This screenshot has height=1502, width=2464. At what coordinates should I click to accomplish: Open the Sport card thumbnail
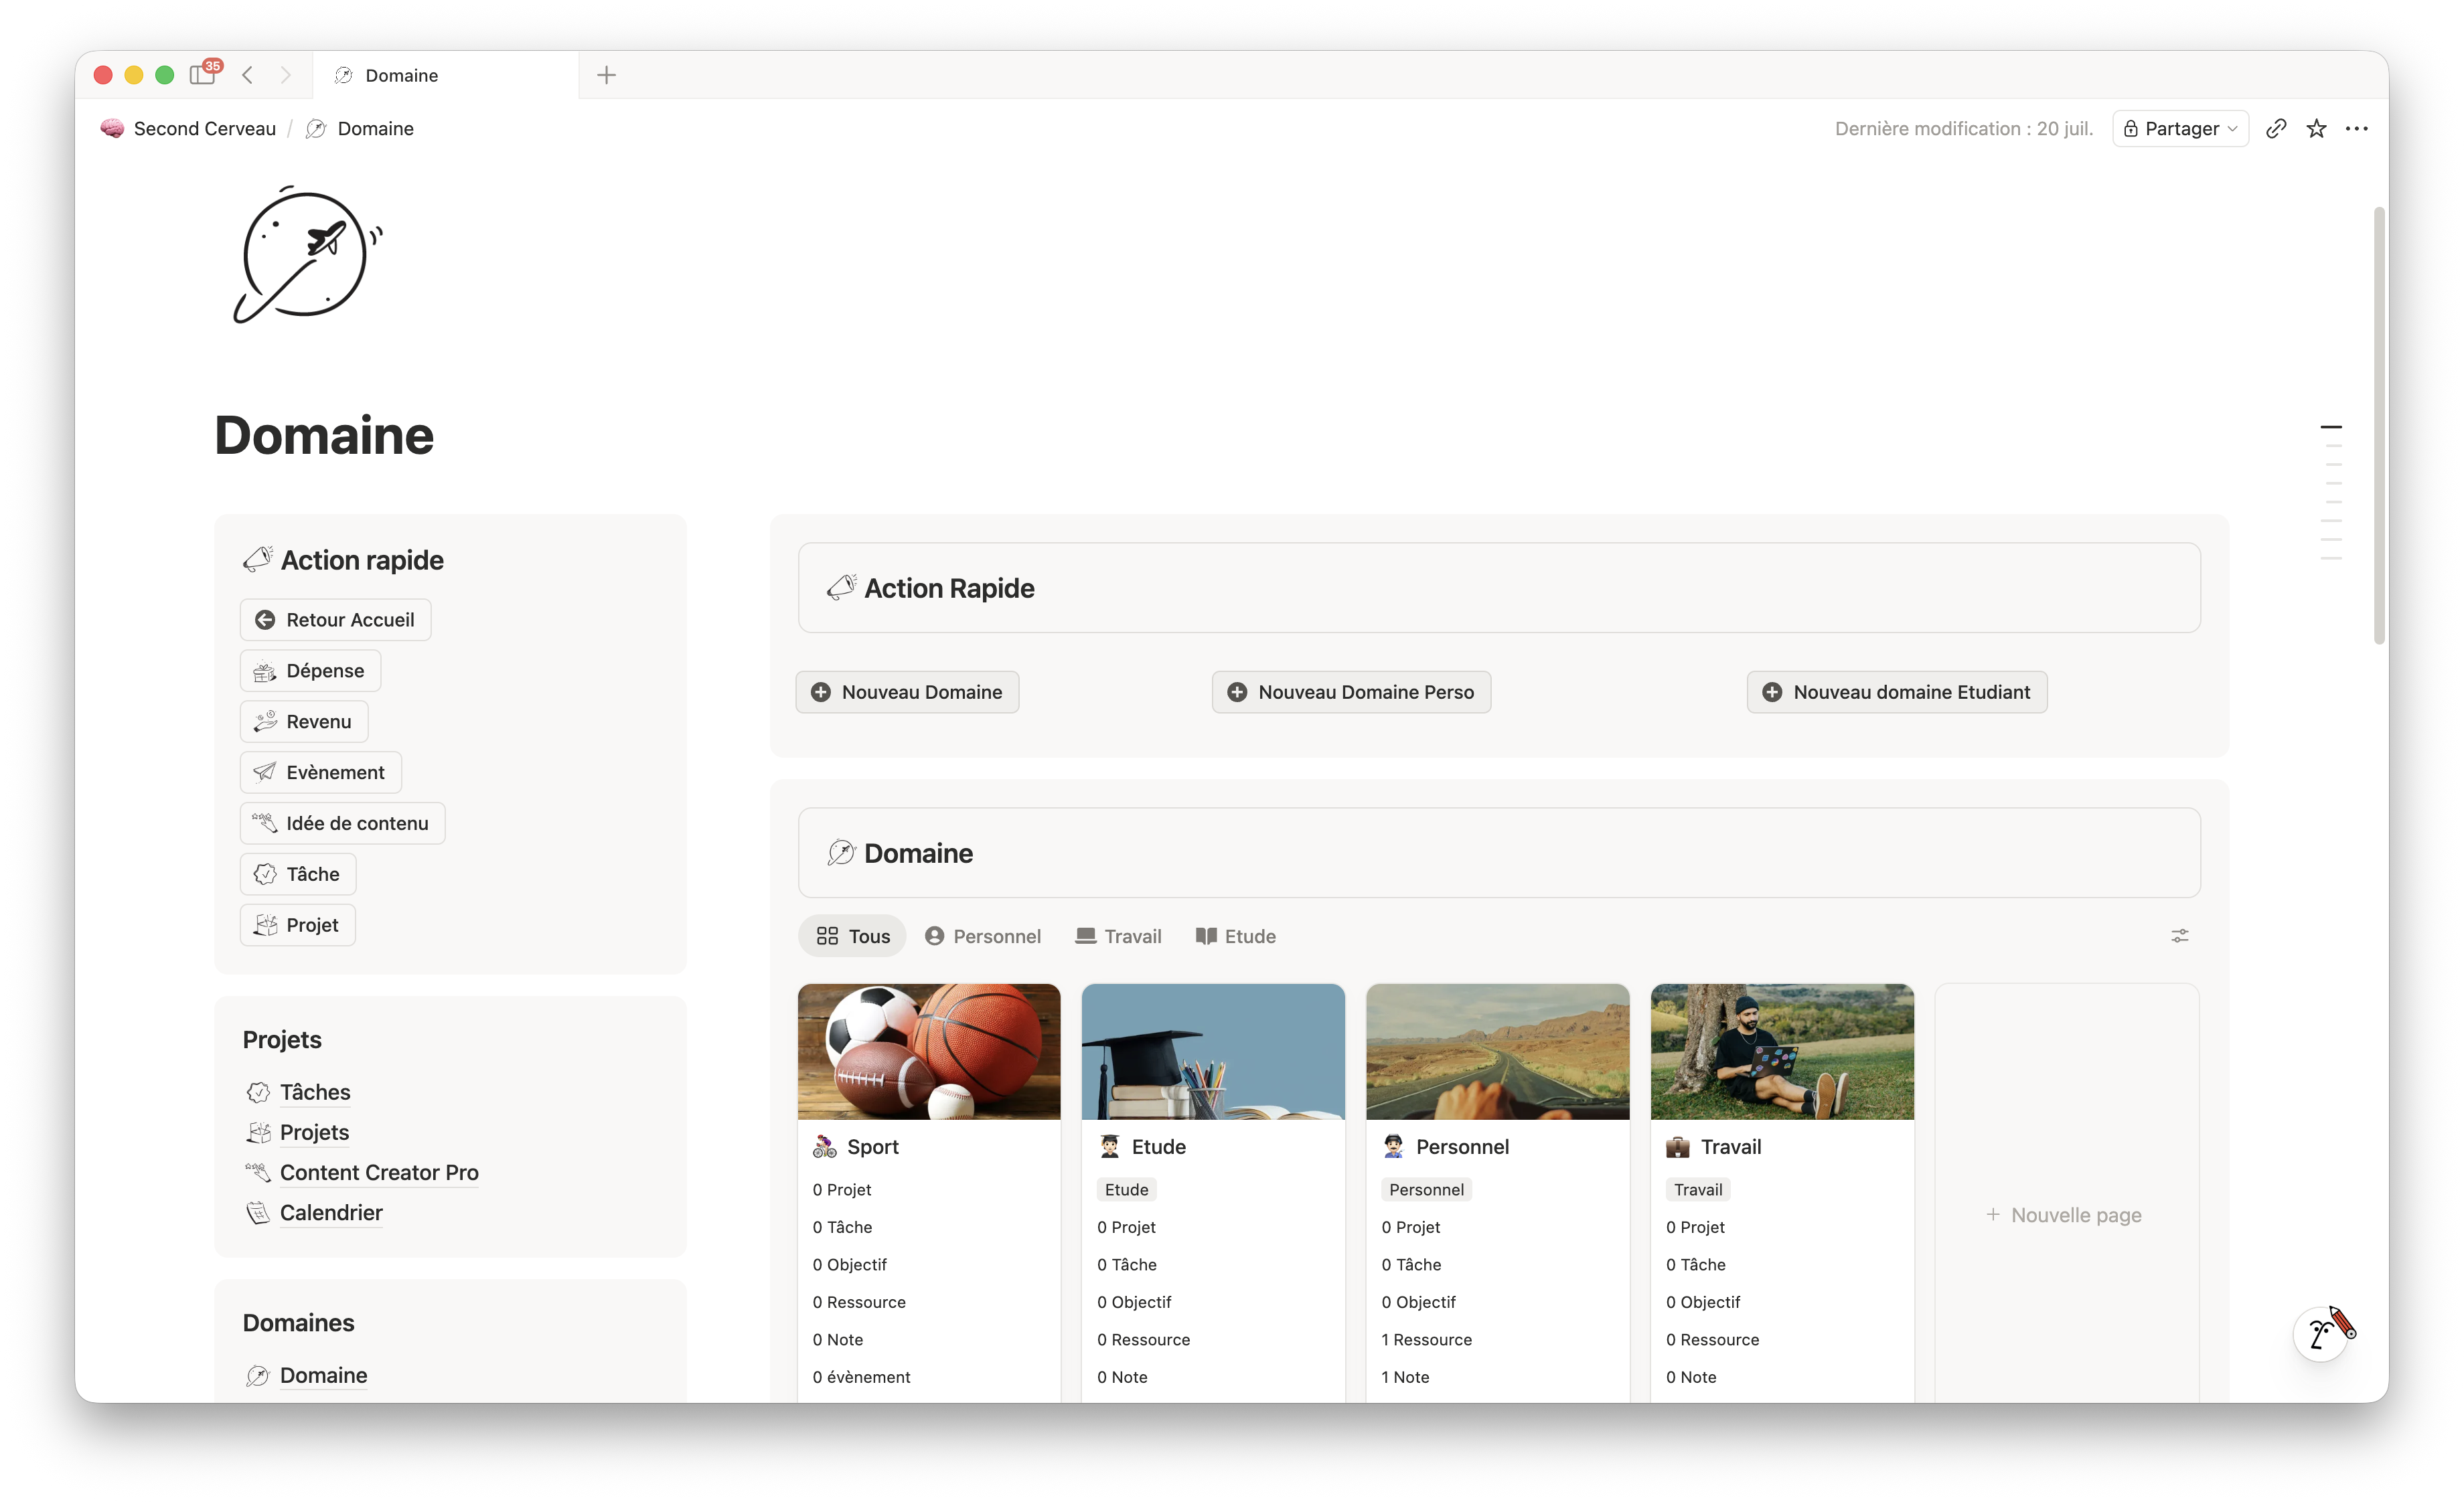pyautogui.click(x=929, y=1052)
